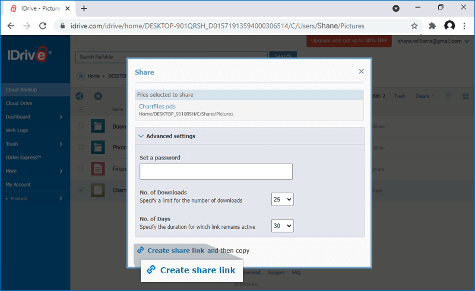The image size is (475, 291).
Task: Click the circled X delete icon
Action: point(98,96)
